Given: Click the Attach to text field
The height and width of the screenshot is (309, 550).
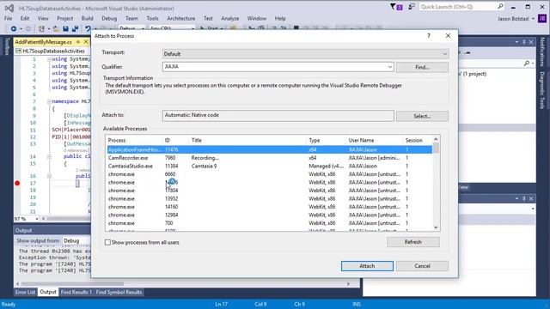Looking at the screenshot, I should pyautogui.click(x=278, y=115).
